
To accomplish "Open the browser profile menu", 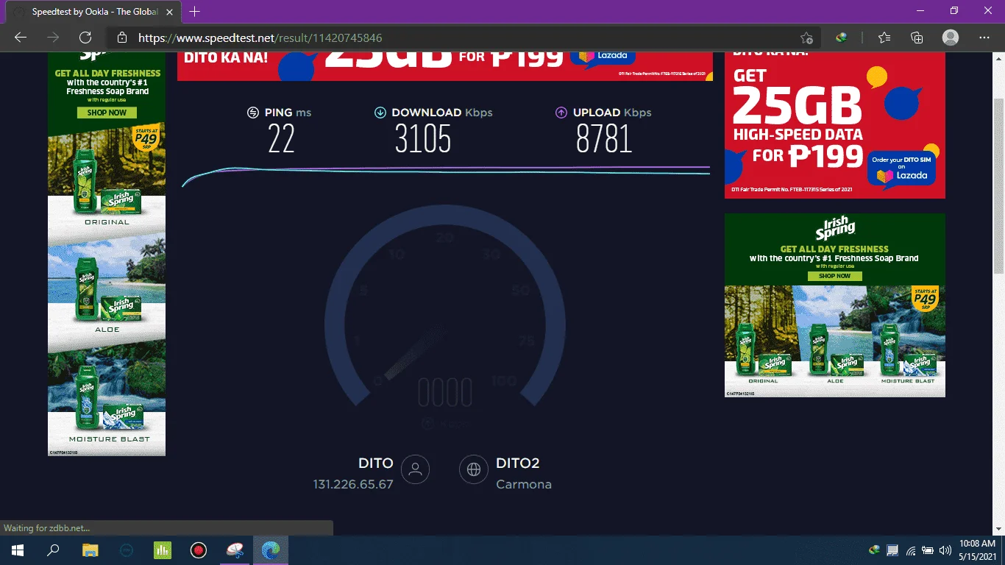I will [x=951, y=38].
